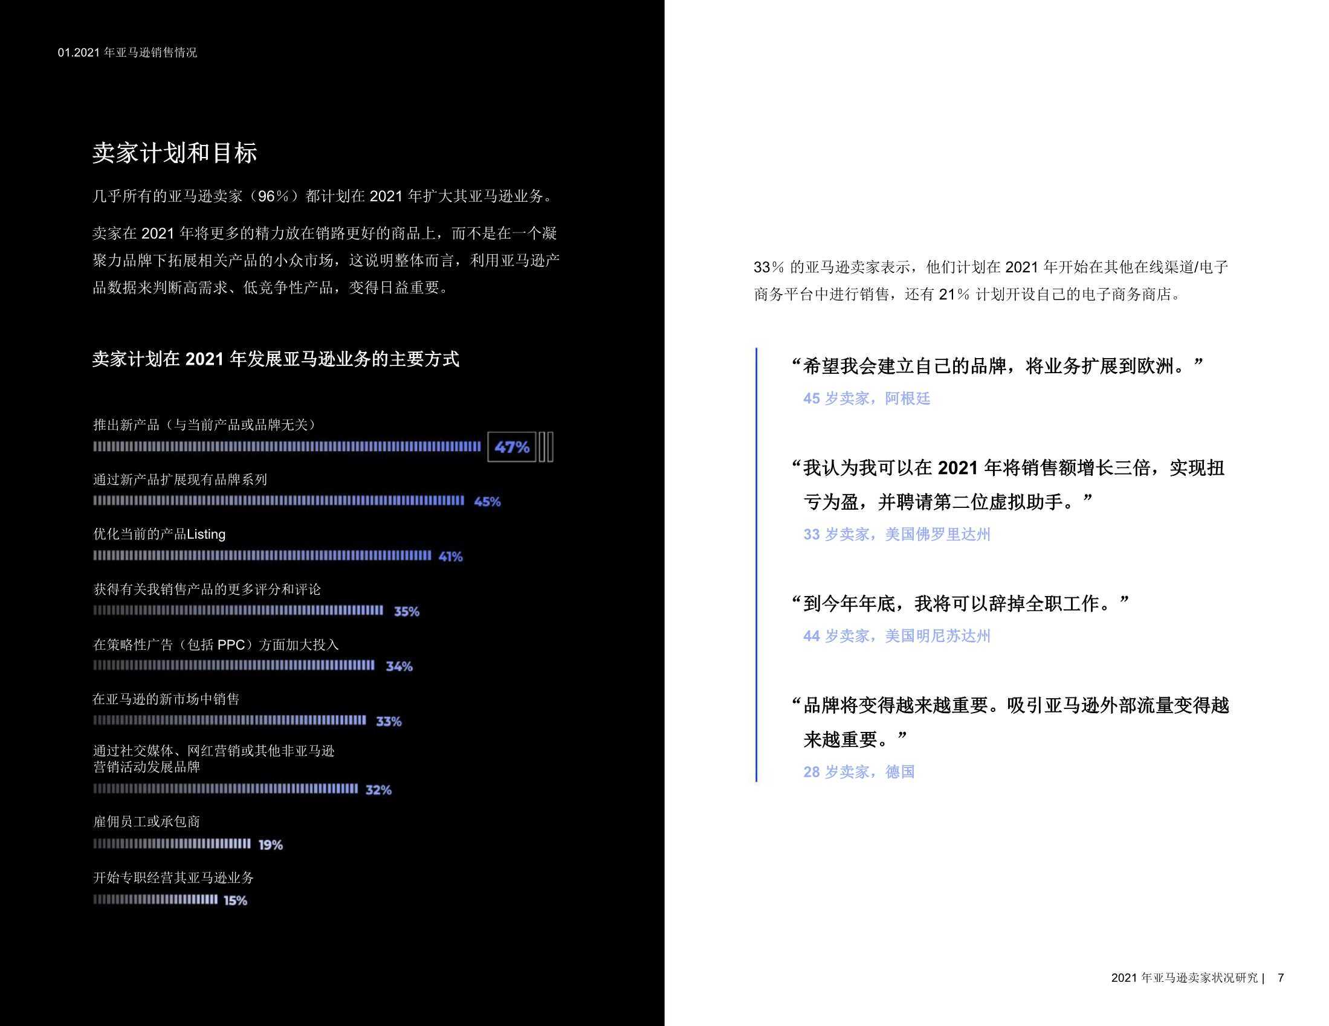Click the attribution '33 岁卖家,美国佛罗里达州'
Screen dimensions: 1329x1026
[897, 534]
